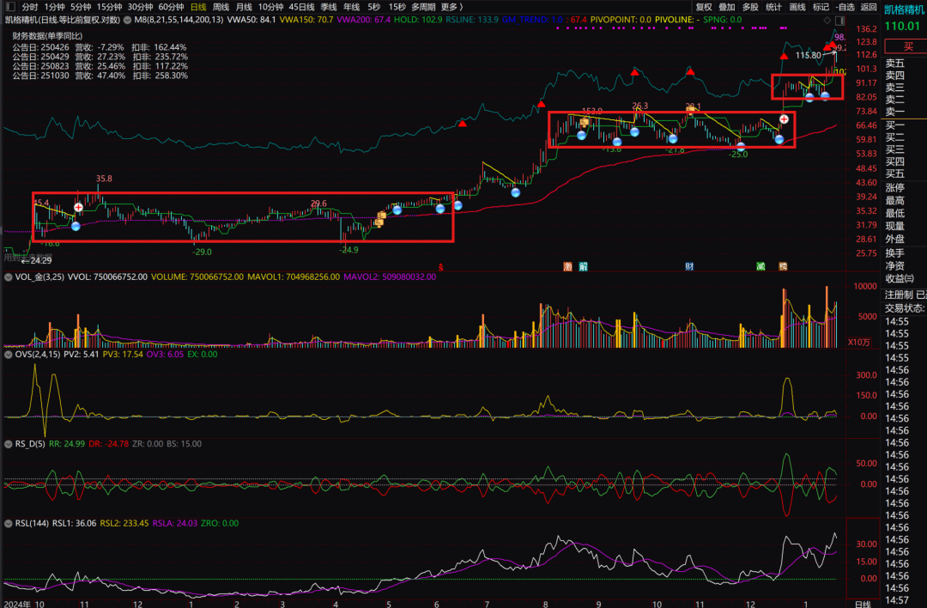Click the diamond icon above price axis
This screenshot has width=927, height=608.
[827, 20]
